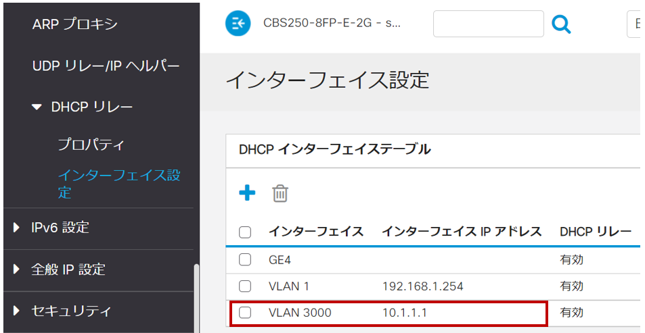Click 有効 status in VLAN 1 row
The width and height of the screenshot is (645, 333).
point(571,286)
